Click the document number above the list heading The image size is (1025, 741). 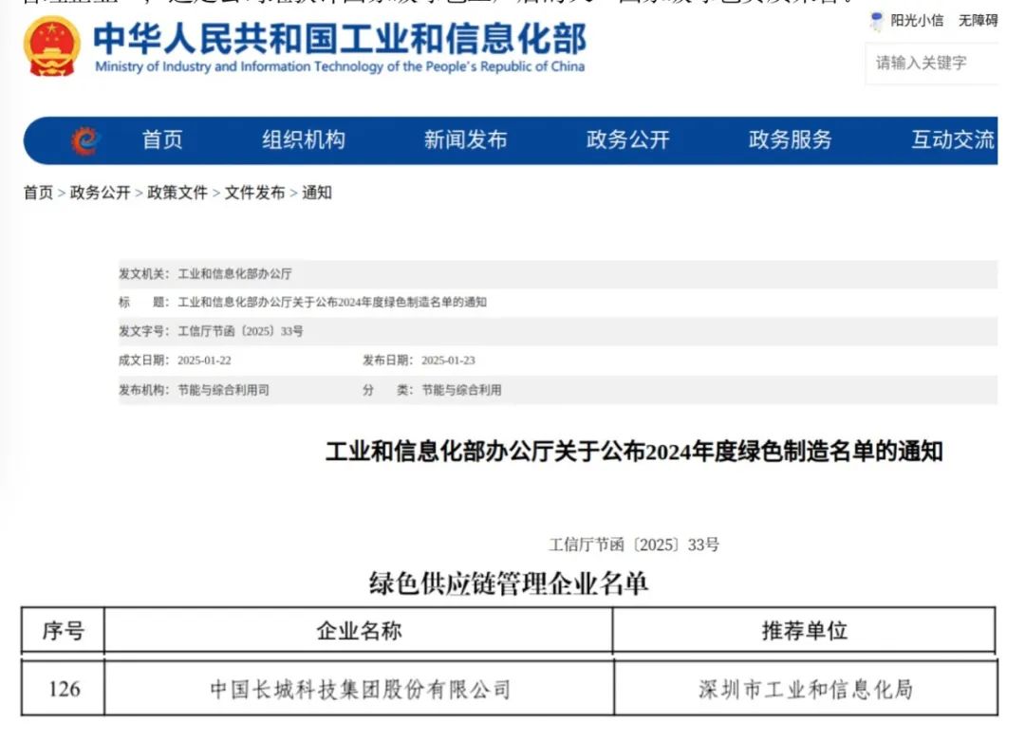(x=634, y=545)
